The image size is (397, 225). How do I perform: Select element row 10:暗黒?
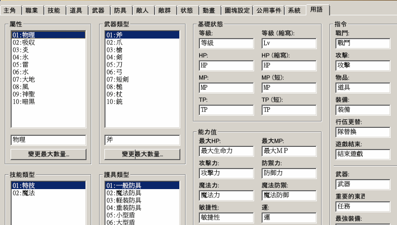(x=49, y=101)
